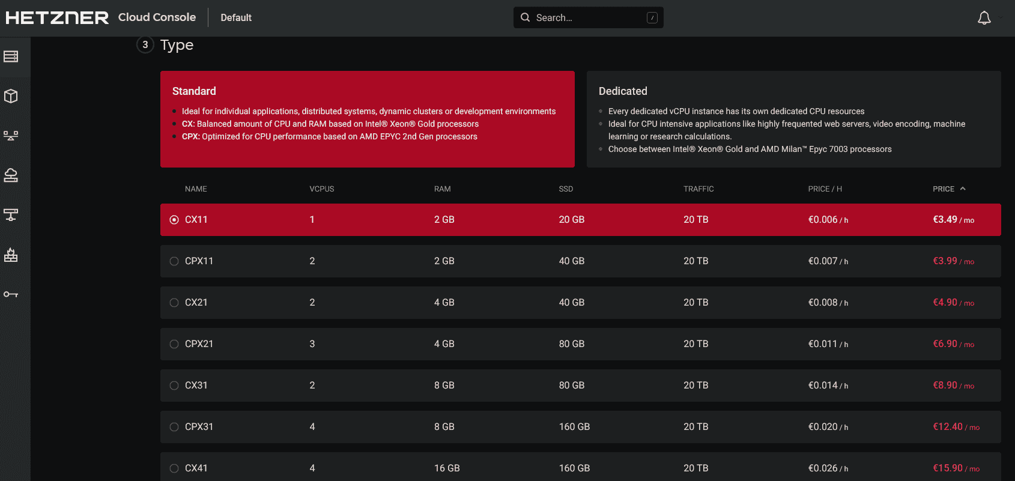Click the €3.99 / mo price of CPX11
Image resolution: width=1015 pixels, height=481 pixels.
point(954,261)
